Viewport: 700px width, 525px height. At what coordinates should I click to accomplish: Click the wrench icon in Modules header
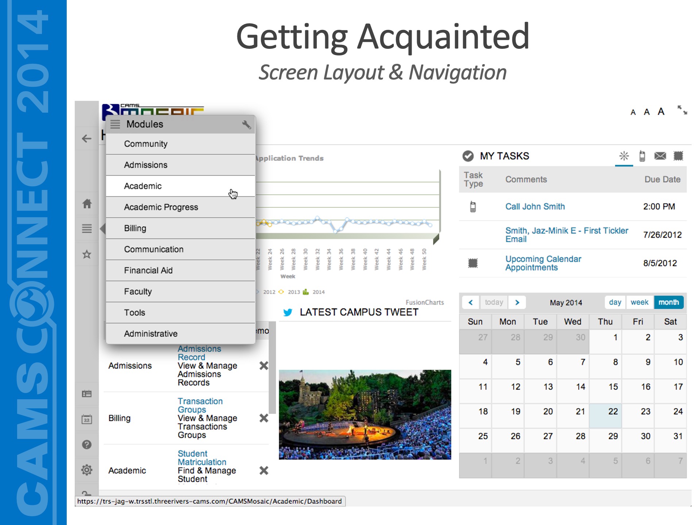pyautogui.click(x=246, y=124)
